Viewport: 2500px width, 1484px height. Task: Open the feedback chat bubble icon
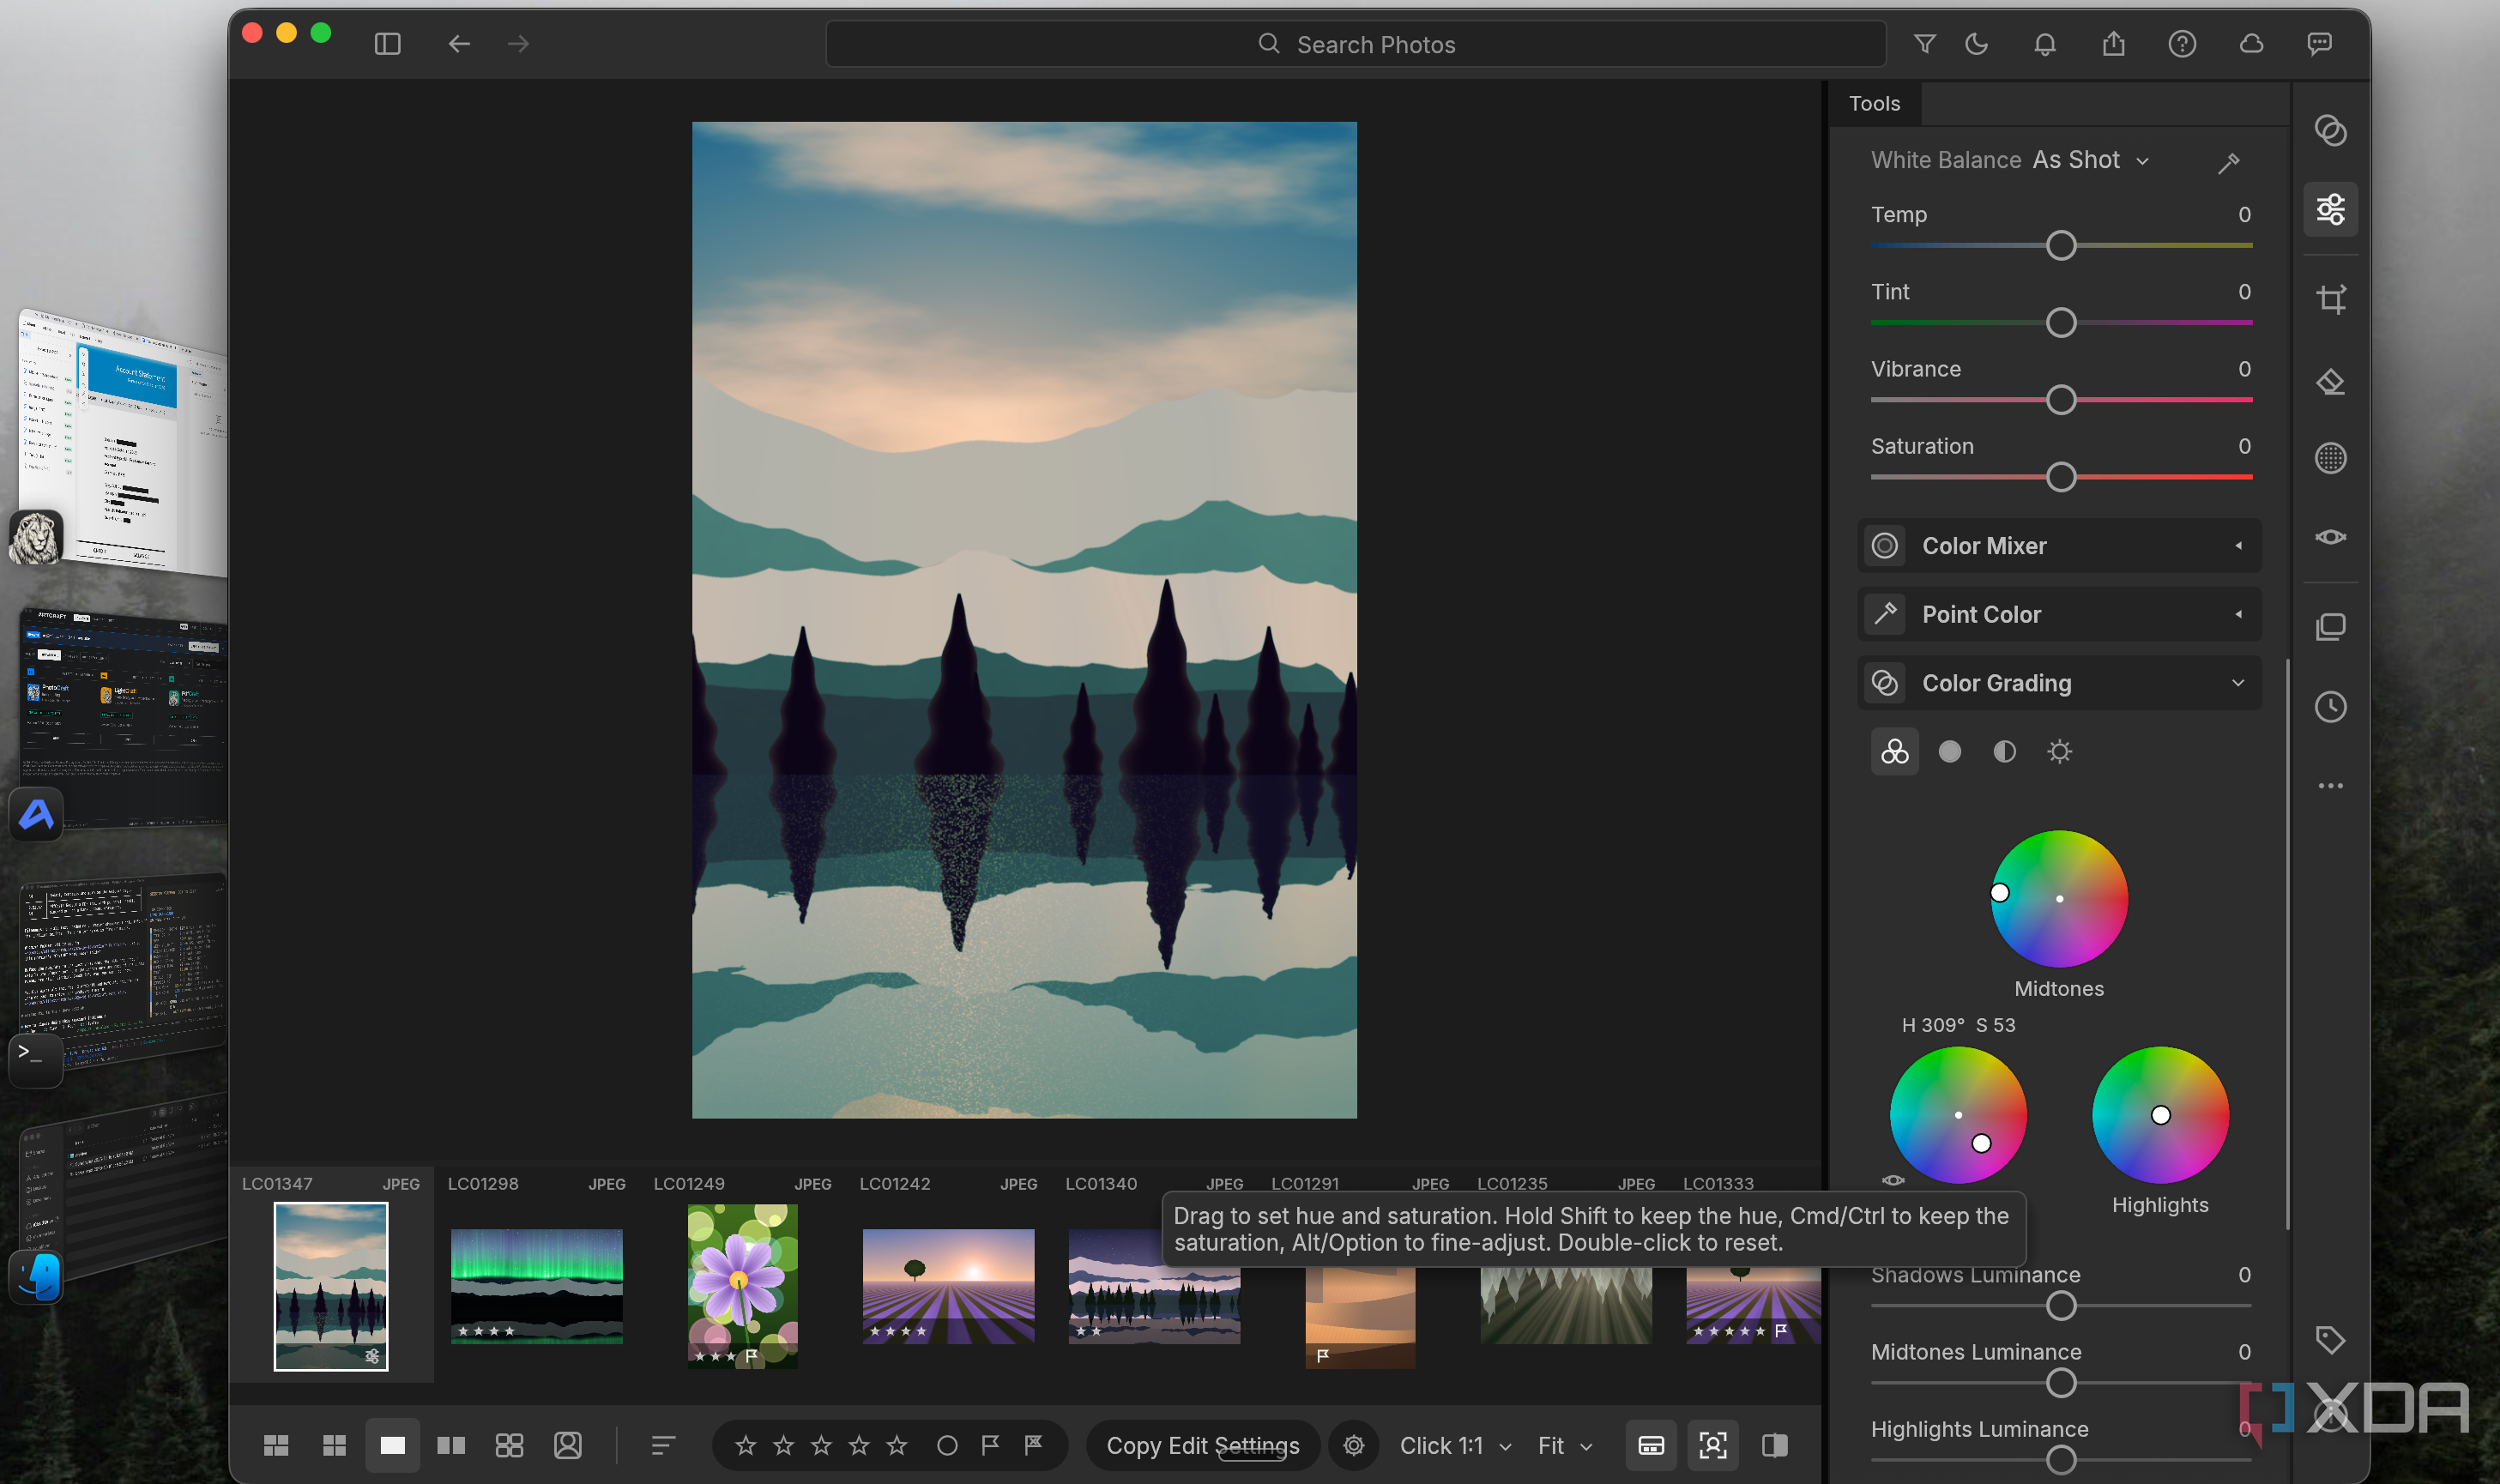tap(2319, 44)
